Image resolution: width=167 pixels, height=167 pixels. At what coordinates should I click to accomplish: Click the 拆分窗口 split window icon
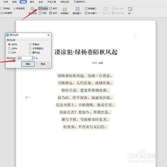click(x=86, y=13)
